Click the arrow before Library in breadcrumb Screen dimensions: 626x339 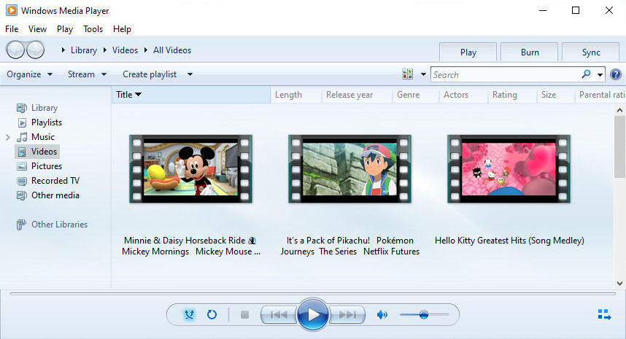[63, 50]
